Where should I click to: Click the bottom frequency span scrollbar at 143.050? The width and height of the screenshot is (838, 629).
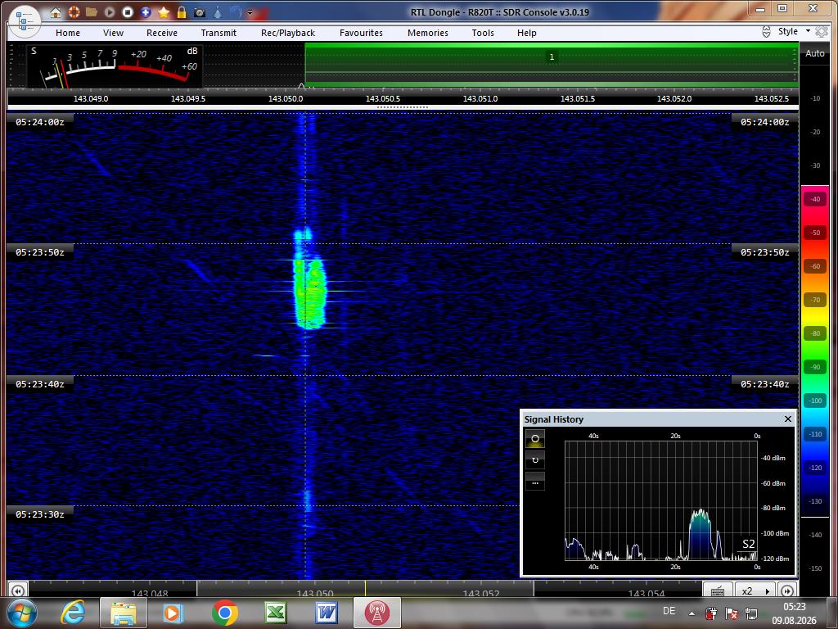pyautogui.click(x=365, y=590)
